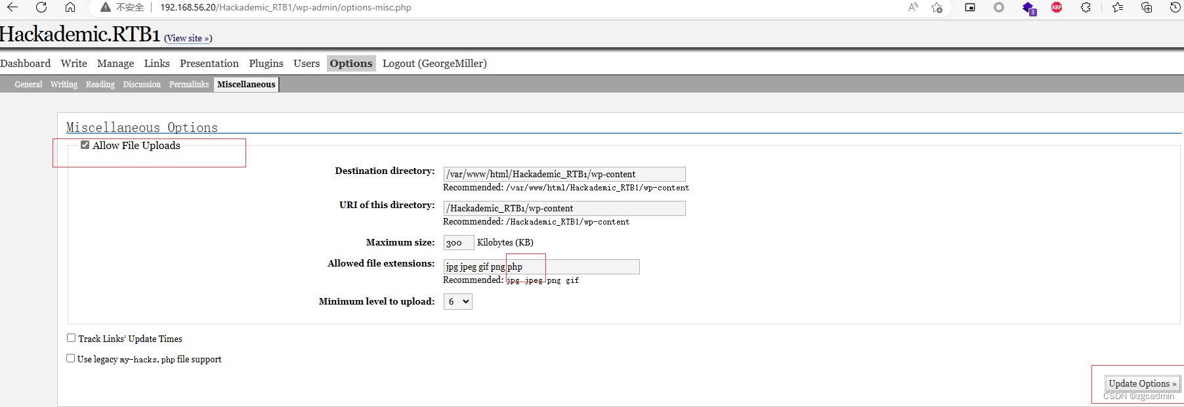This screenshot has width=1184, height=407.
Task: Open Favorites list icon
Action: [x=1118, y=7]
